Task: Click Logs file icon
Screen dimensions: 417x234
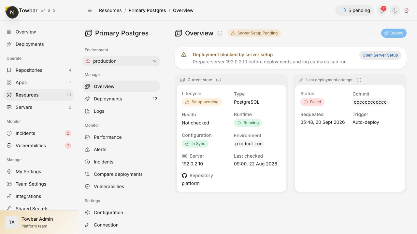Action: (87, 111)
